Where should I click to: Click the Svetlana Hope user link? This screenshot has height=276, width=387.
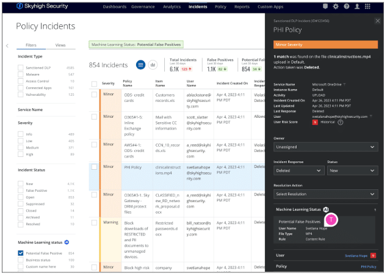pyautogui.click(x=356, y=255)
